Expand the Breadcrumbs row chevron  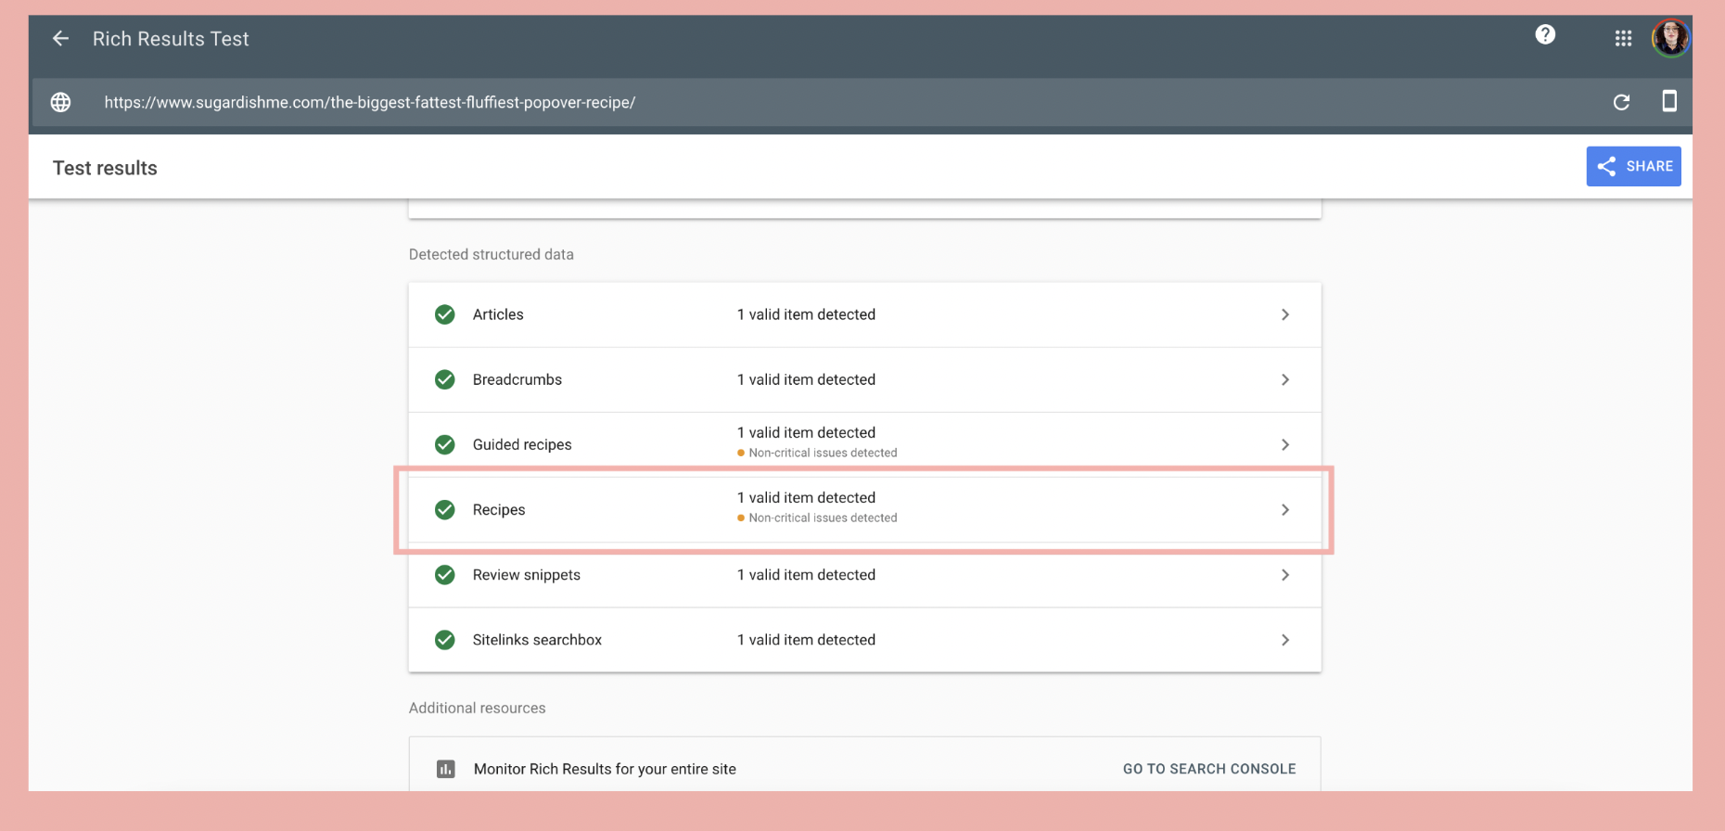coord(1285,379)
